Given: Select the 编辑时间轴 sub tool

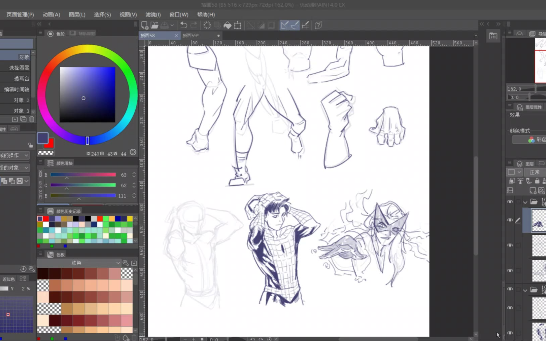Looking at the screenshot, I should 15,89.
